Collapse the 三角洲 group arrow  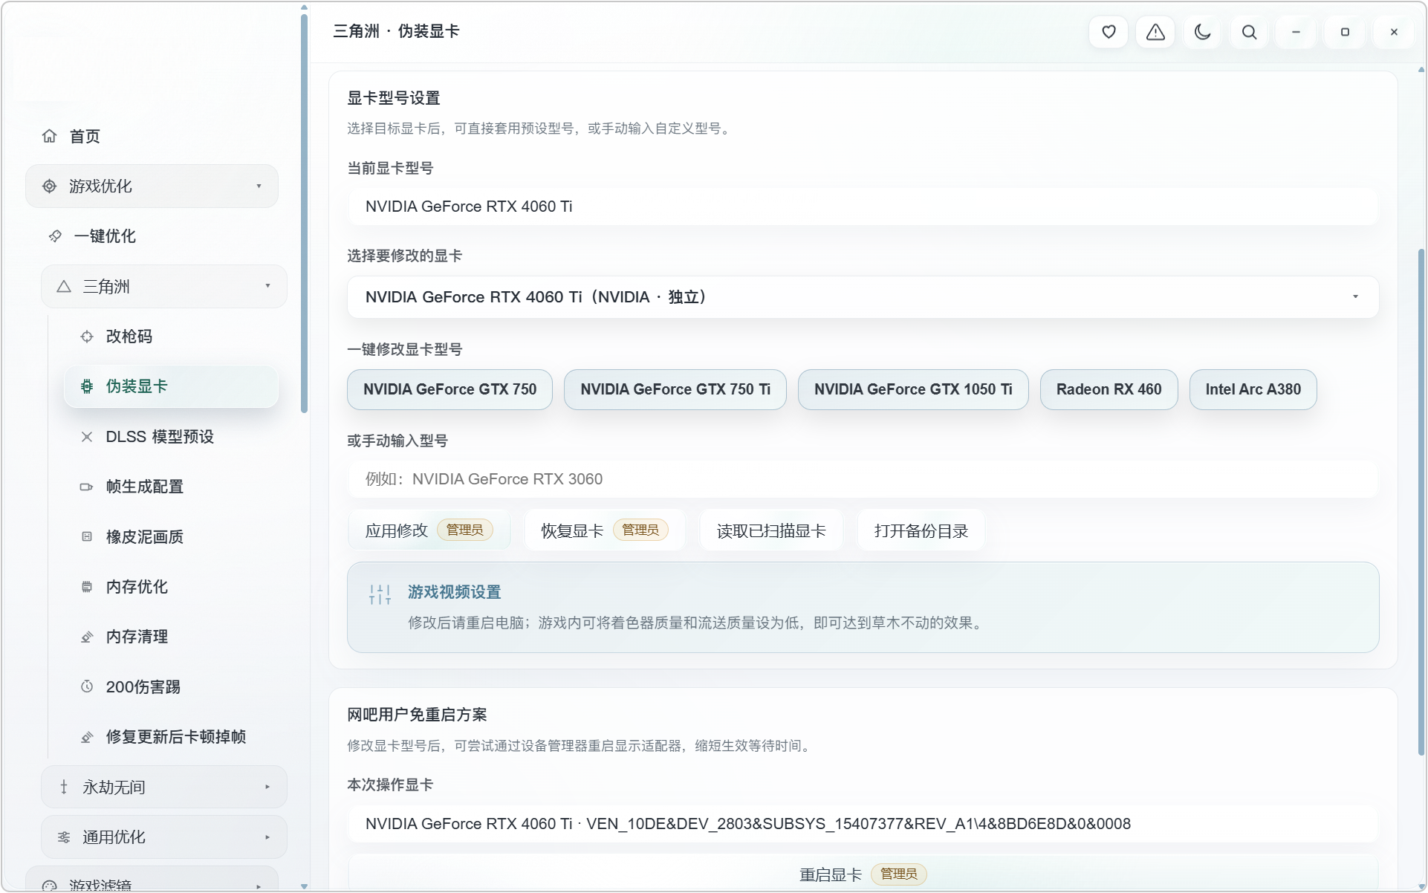click(x=267, y=286)
